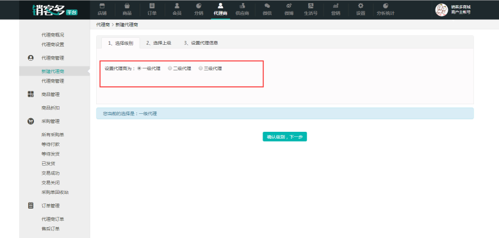Switch to tab 1、选择级别
This screenshot has width=499, height=238.
pos(120,44)
